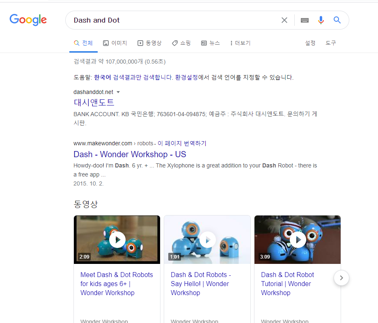Click the 검색결과 약 107,000,000개 stats text
The width and height of the screenshot is (378, 323).
click(119, 62)
